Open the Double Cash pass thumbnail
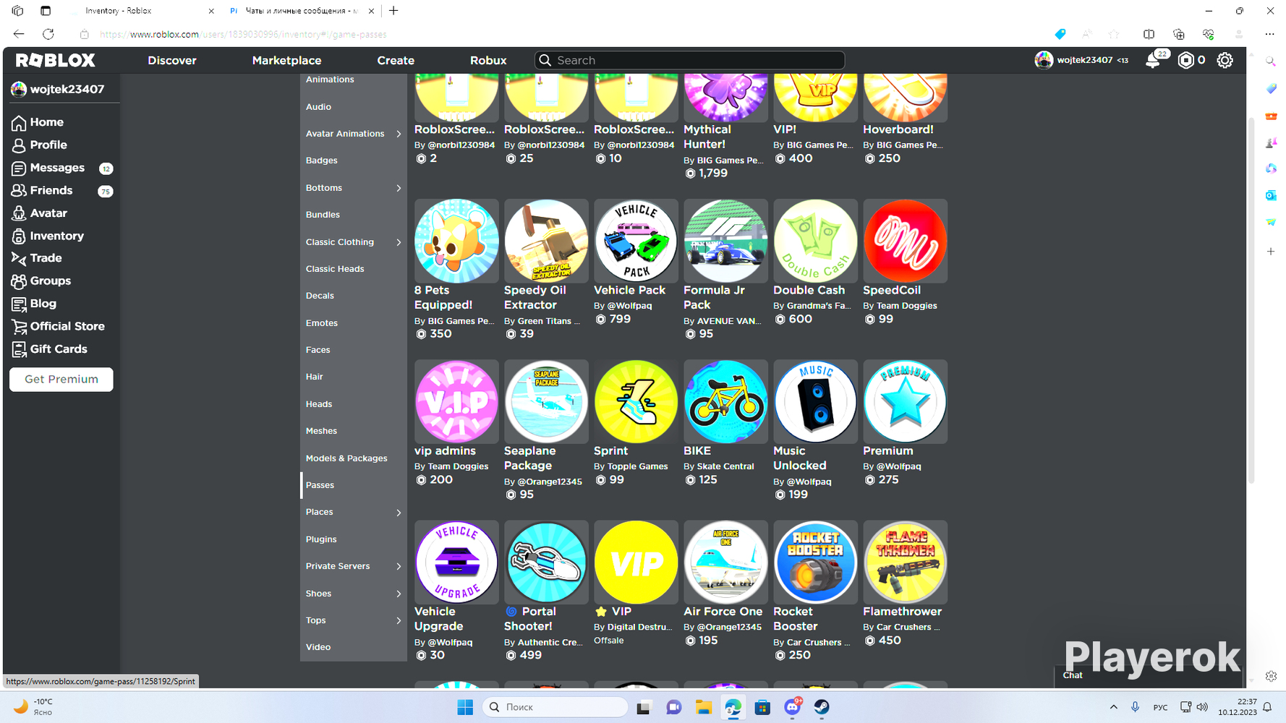The image size is (1286, 723). [x=815, y=241]
